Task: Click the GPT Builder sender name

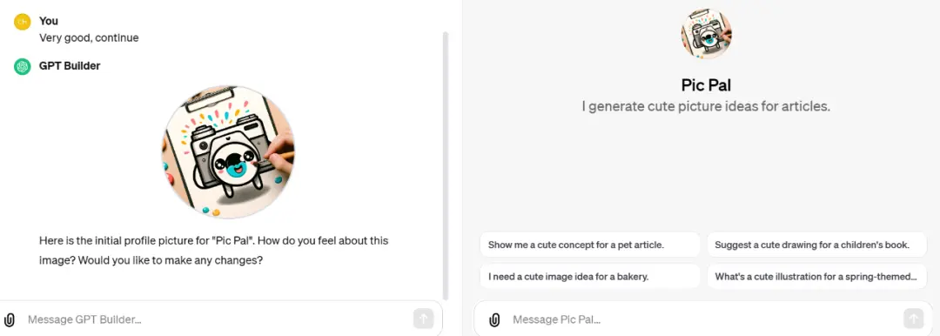Action: 70,66
